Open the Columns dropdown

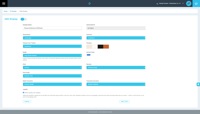click(x=116, y=38)
